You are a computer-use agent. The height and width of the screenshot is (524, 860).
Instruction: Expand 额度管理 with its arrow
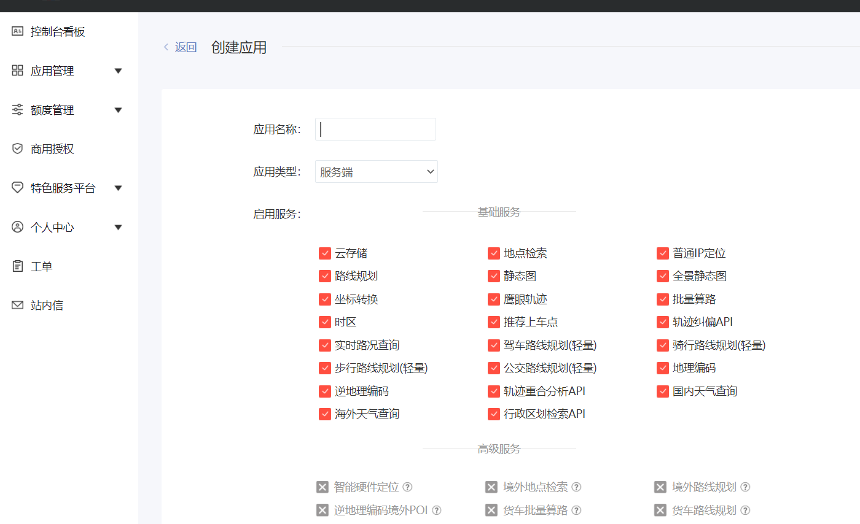(x=119, y=110)
